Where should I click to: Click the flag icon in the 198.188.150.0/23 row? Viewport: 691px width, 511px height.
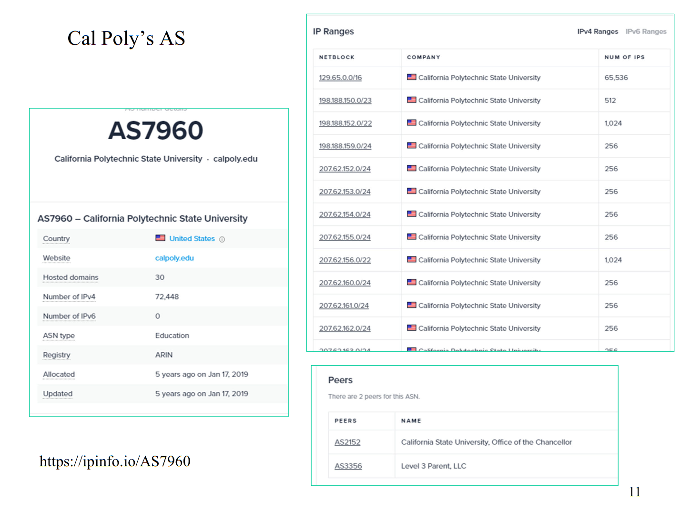tap(411, 100)
